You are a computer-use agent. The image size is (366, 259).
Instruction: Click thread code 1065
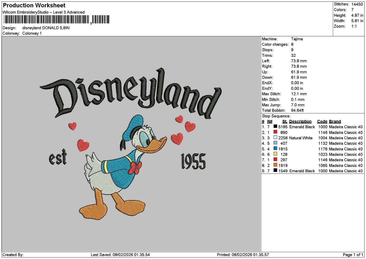(x=323, y=165)
